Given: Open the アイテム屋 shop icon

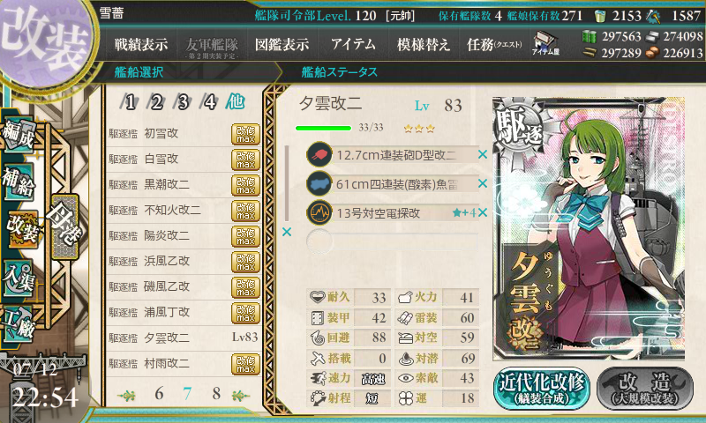Looking at the screenshot, I should pos(545,44).
